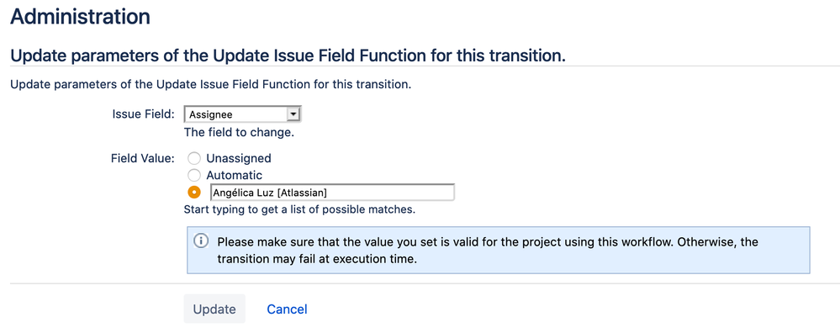Select the Automatic radio button
Screen dimensions: 840x333
point(194,175)
